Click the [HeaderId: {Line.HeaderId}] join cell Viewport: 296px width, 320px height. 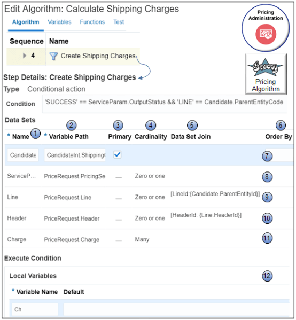[x=206, y=215]
